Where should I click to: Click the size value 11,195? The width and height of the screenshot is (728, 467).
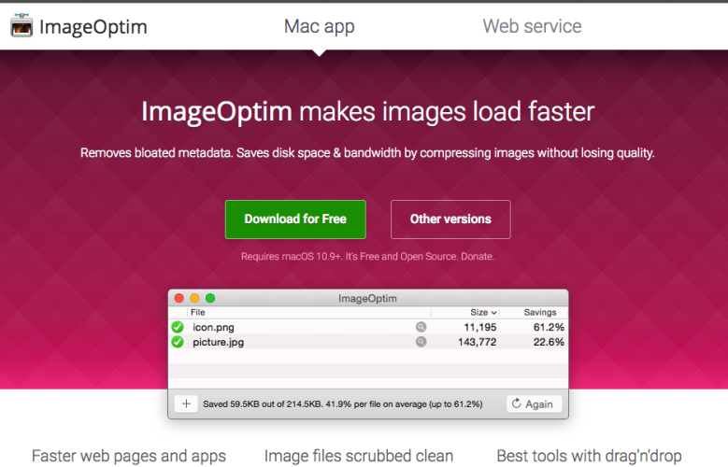(480, 327)
